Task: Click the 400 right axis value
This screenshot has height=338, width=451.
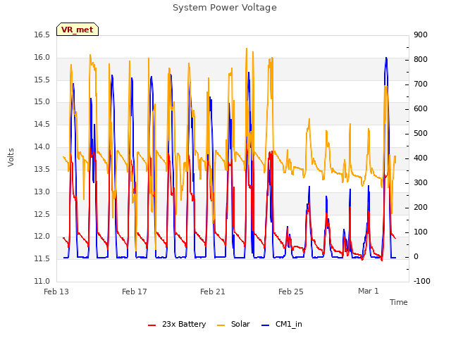Action: point(421,158)
